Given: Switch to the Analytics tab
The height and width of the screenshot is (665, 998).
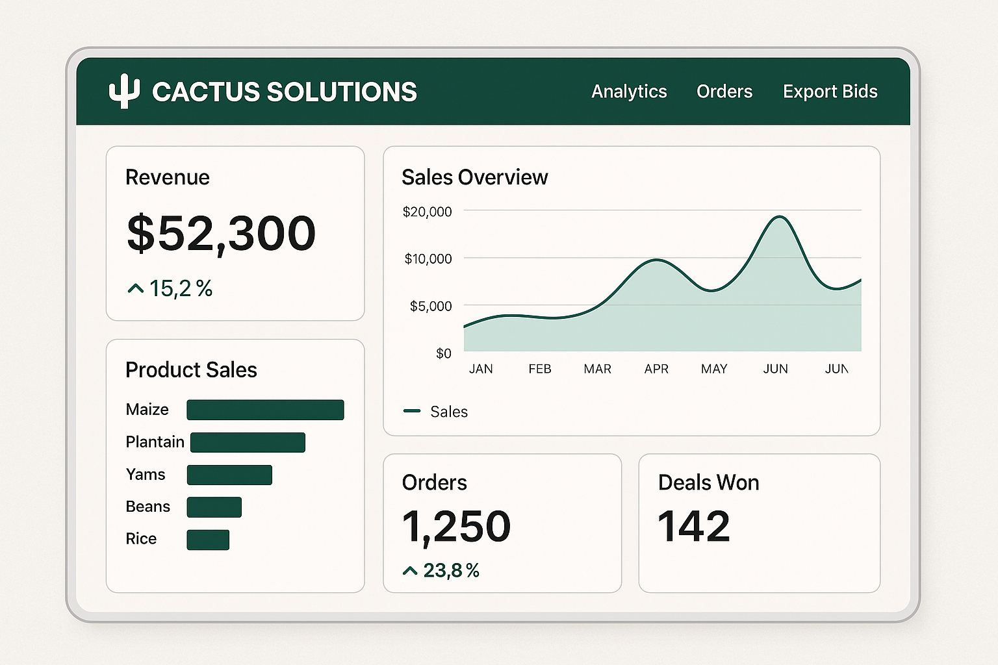Looking at the screenshot, I should (x=628, y=92).
